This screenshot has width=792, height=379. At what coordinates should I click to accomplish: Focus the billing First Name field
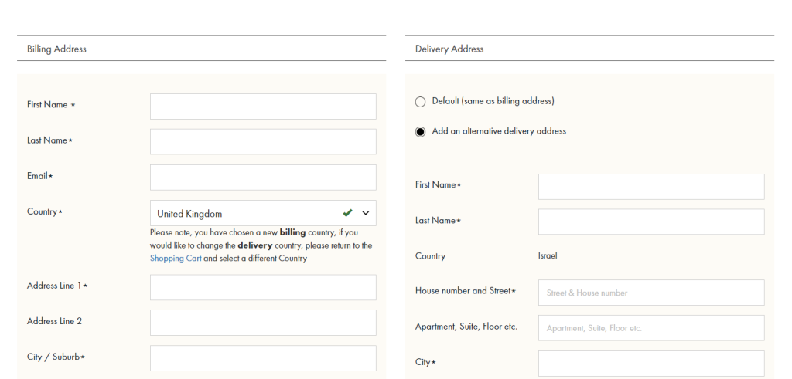pyautogui.click(x=263, y=107)
